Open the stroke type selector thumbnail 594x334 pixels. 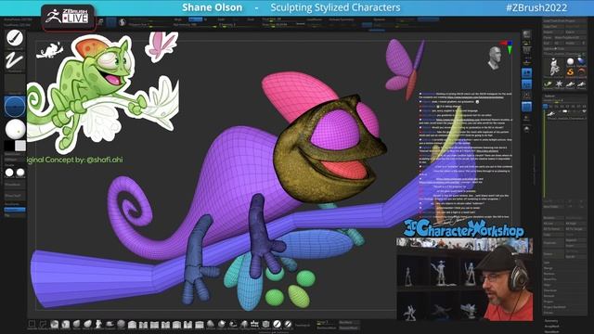point(15,60)
